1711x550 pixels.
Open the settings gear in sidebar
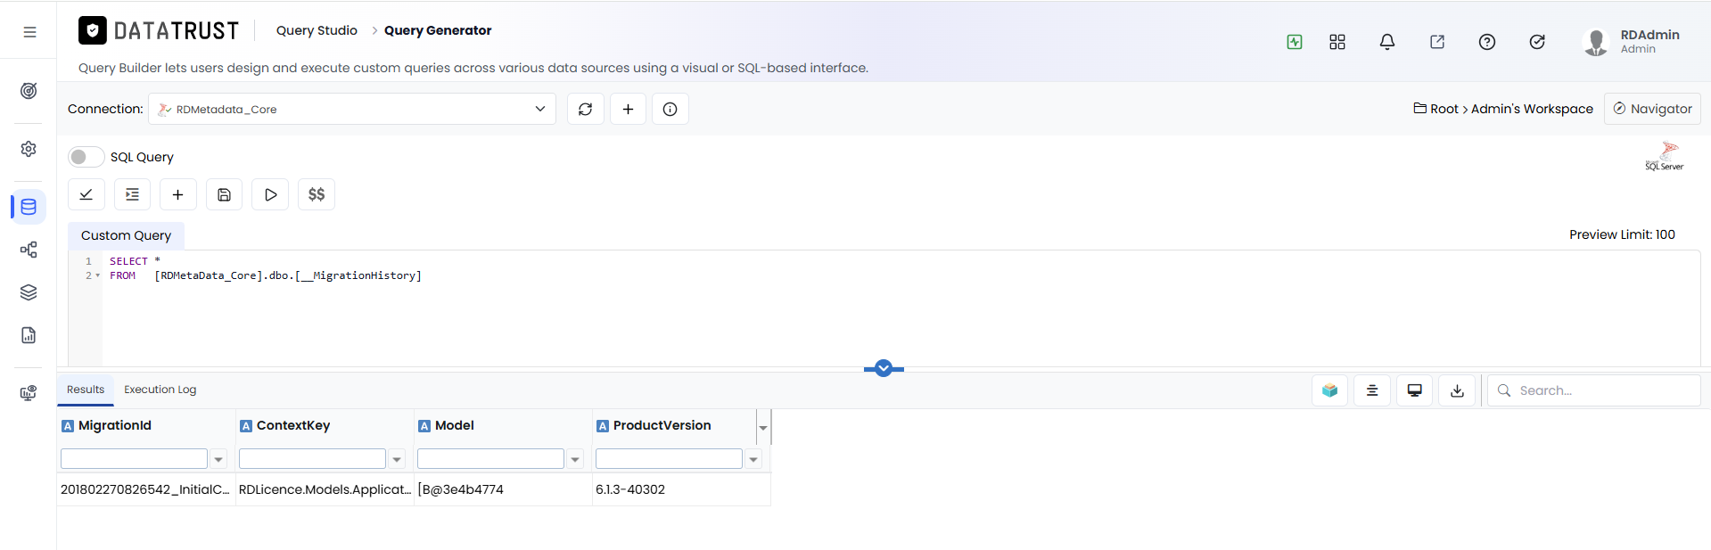tap(29, 149)
